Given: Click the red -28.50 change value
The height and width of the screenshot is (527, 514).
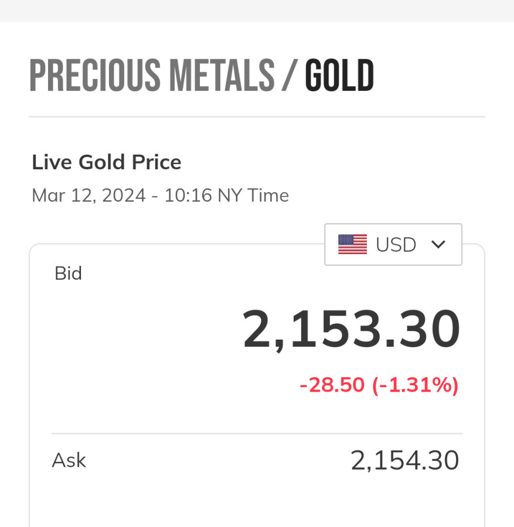Looking at the screenshot, I should (x=332, y=385).
